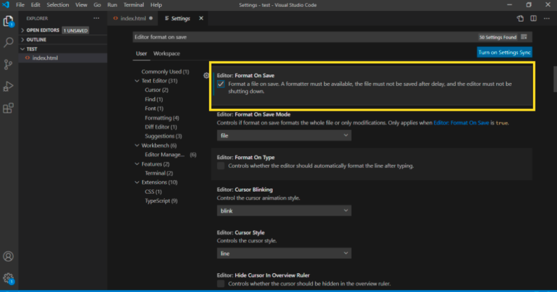Click the Split Editor Right icon
This screenshot has height=292, width=557.
pos(534,19)
